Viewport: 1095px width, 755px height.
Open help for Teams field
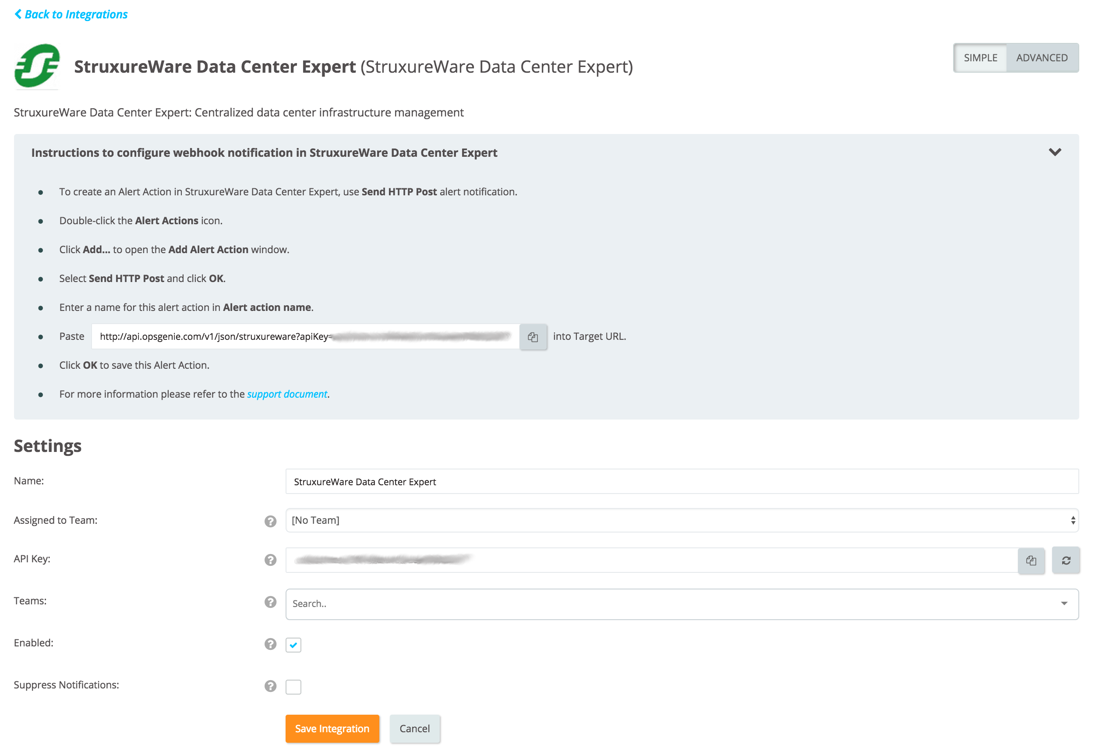pyautogui.click(x=270, y=602)
